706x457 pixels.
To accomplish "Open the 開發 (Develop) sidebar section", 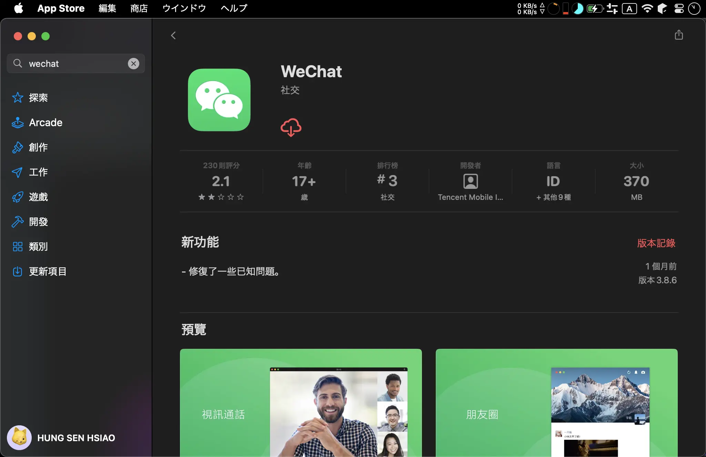I will (x=76, y=222).
